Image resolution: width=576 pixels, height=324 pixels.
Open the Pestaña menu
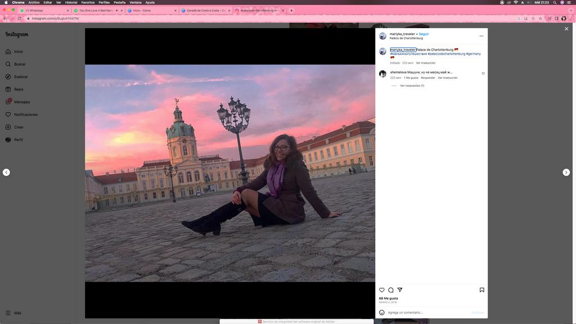(119, 3)
